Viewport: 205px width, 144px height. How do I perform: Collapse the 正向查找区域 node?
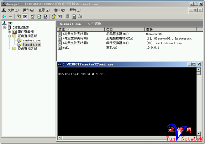(x=9, y=36)
